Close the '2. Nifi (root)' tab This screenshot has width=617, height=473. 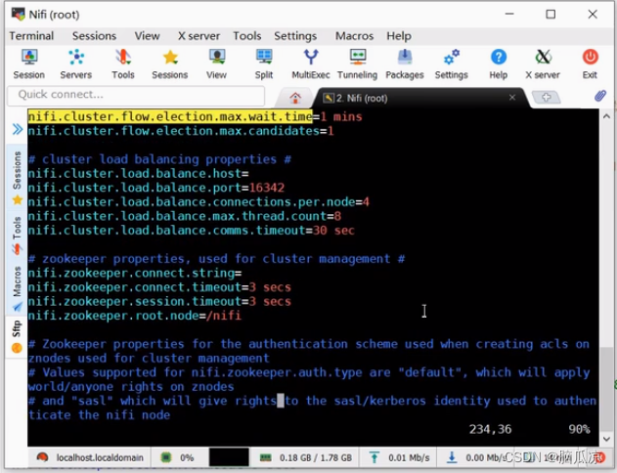coord(512,97)
